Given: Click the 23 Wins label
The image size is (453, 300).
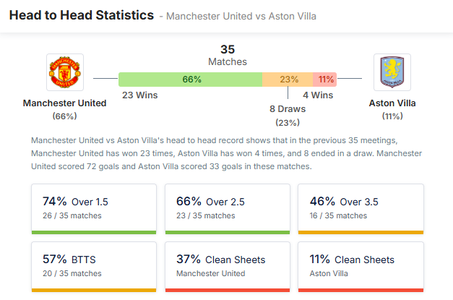Looking at the screenshot, I should coord(139,95).
